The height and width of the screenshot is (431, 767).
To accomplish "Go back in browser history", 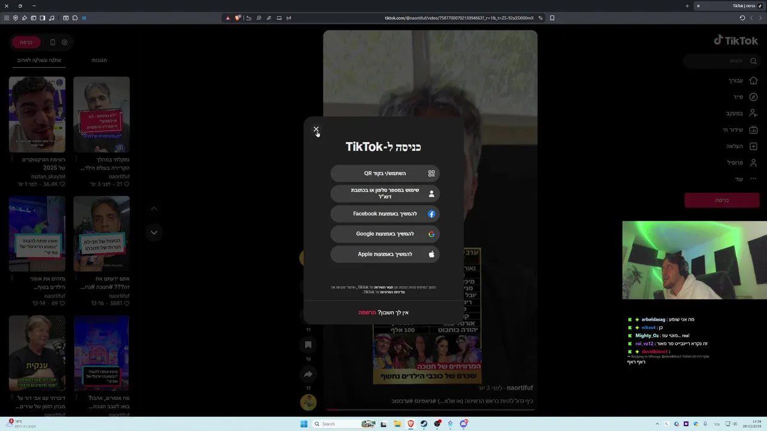I will pyautogui.click(x=761, y=18).
